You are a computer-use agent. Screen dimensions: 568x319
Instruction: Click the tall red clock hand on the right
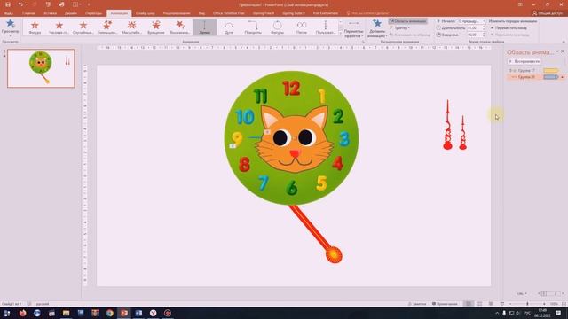pos(447,125)
